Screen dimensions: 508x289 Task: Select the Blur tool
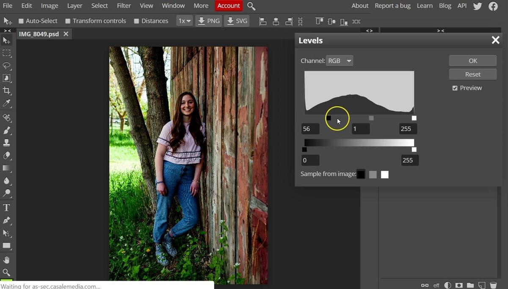point(7,181)
